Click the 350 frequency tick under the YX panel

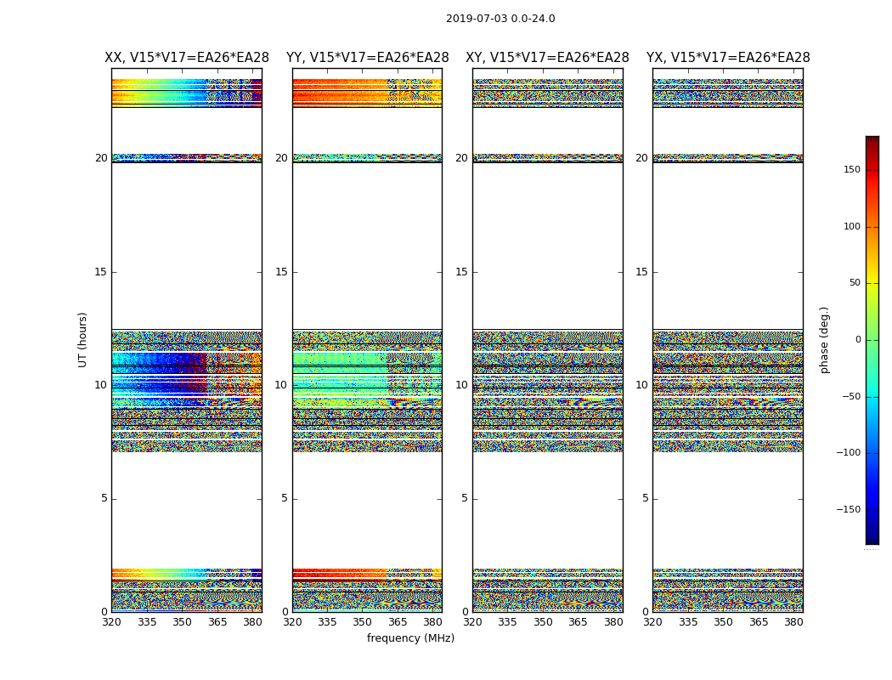tap(723, 622)
